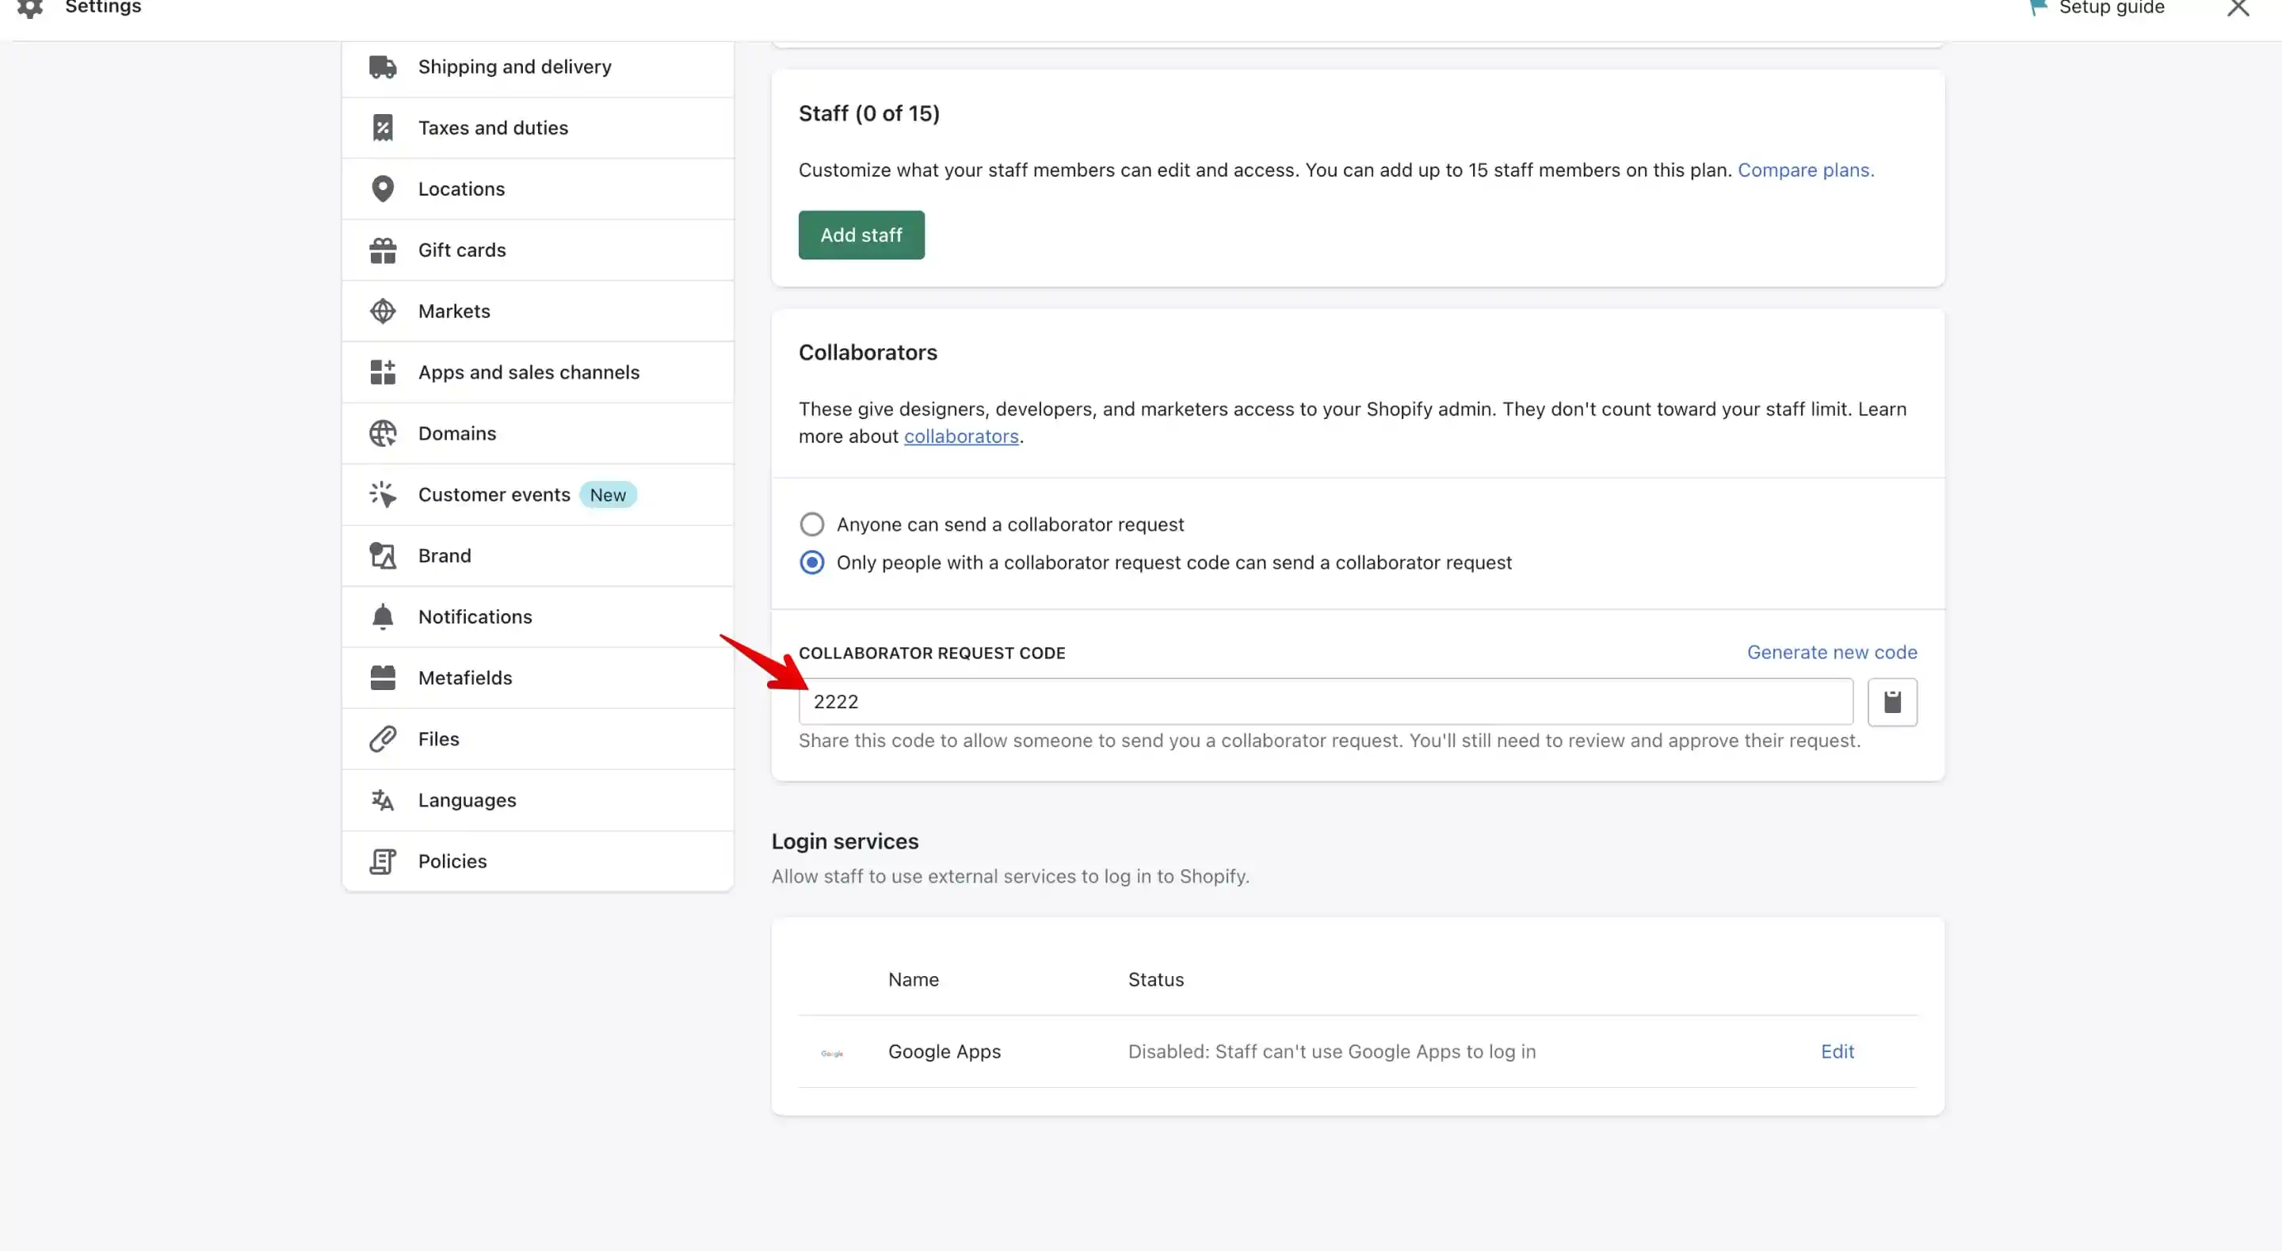Go to Languages settings
This screenshot has height=1251, width=2282.
(538, 800)
